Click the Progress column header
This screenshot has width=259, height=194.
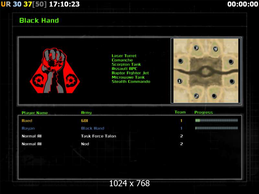(204, 113)
